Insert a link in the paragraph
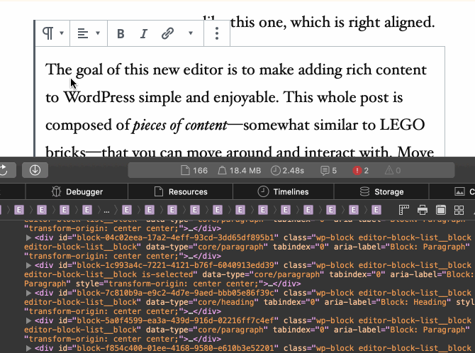Screen dimensions: 475x353 click(x=167, y=33)
